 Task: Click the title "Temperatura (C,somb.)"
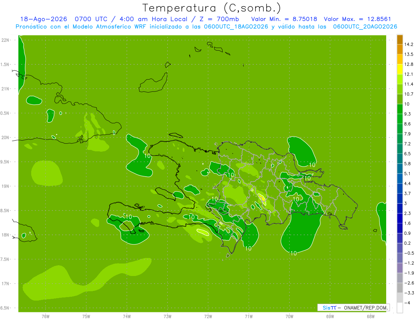coord(211,8)
